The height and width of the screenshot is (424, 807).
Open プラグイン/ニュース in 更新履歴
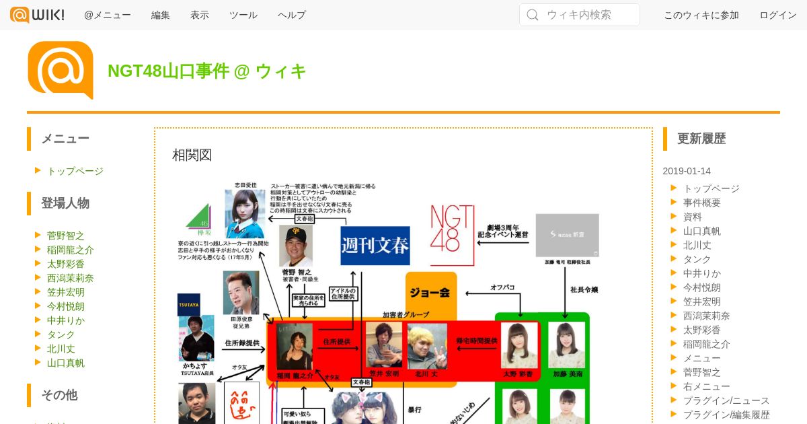click(726, 400)
